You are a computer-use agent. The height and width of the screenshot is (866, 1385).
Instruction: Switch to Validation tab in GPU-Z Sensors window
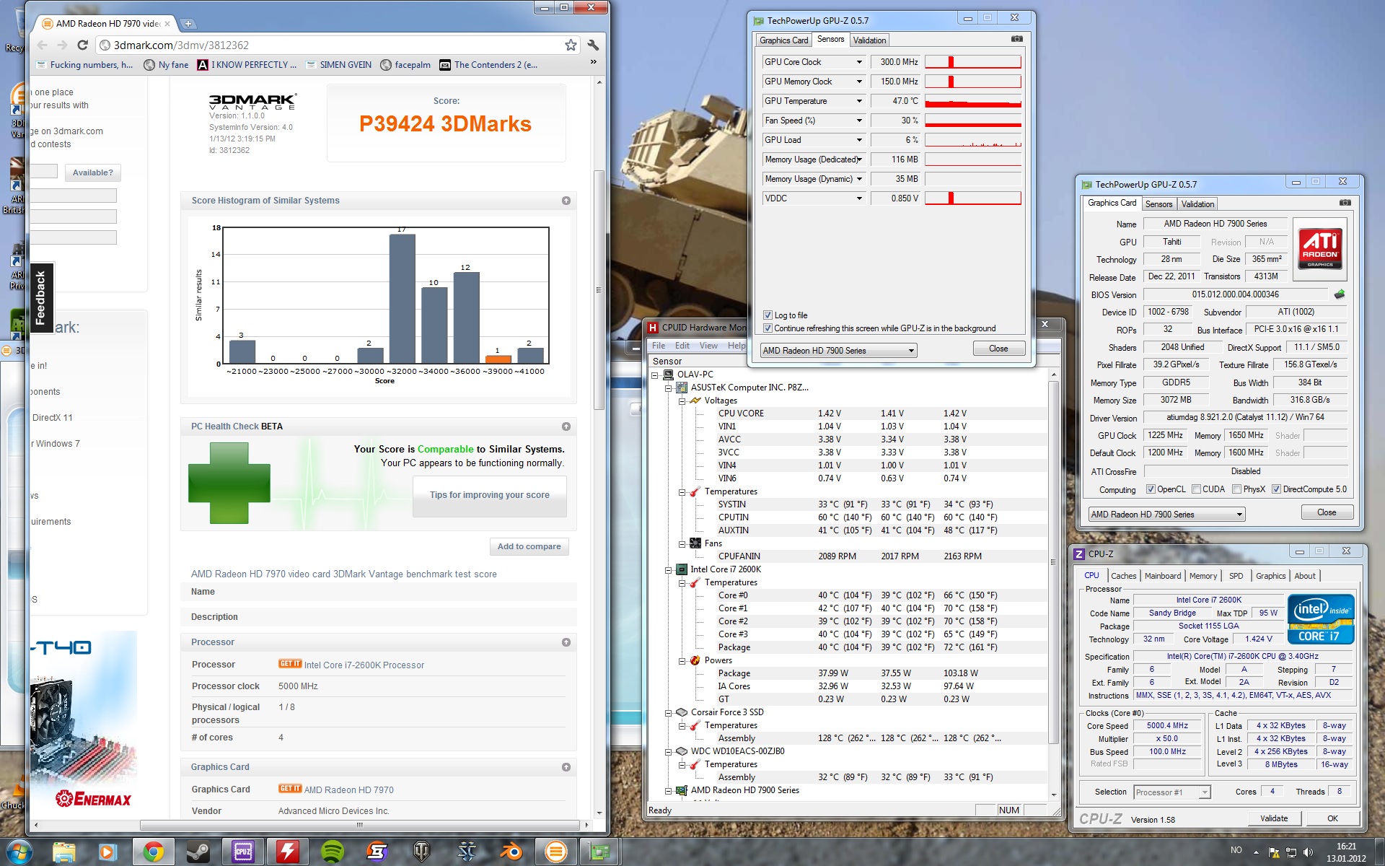tap(869, 40)
